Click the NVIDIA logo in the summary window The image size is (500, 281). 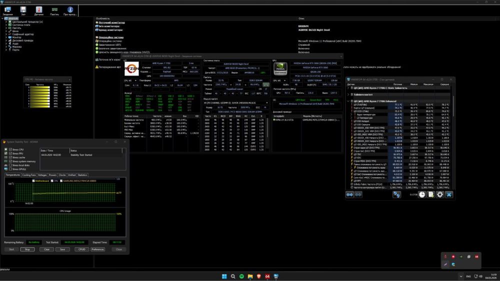coord(280,68)
